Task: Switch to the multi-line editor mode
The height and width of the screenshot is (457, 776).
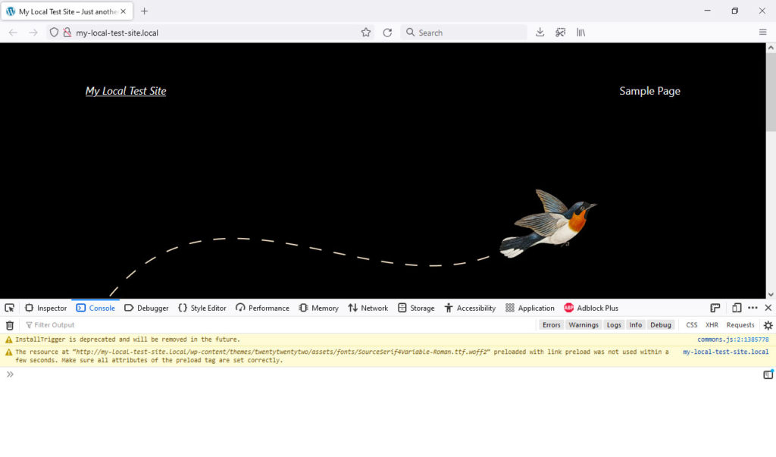Action: 768,375
